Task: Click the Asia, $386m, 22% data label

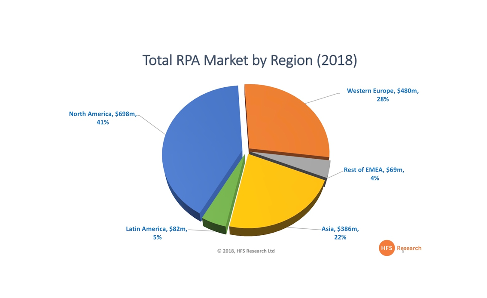Action: pyautogui.click(x=340, y=233)
